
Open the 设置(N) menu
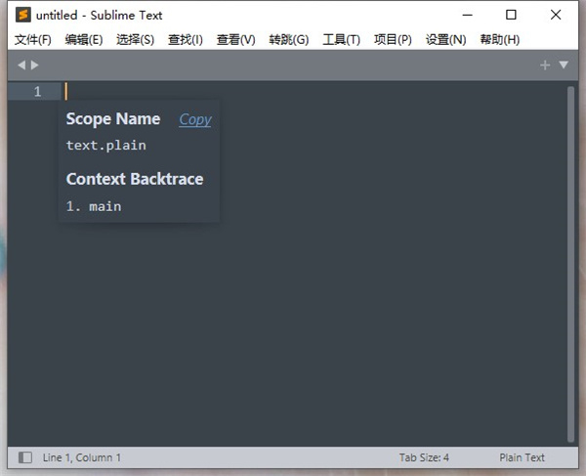pyautogui.click(x=445, y=40)
